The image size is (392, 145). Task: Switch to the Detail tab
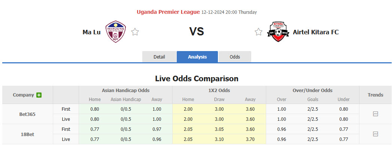pyautogui.click(x=159, y=57)
